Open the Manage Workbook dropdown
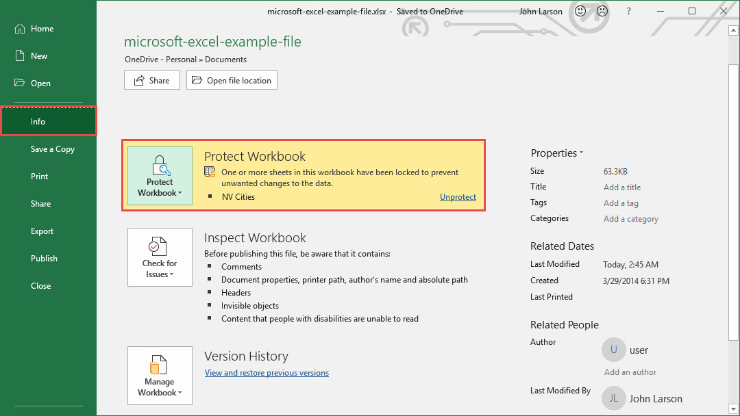 160,376
